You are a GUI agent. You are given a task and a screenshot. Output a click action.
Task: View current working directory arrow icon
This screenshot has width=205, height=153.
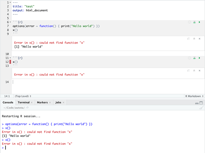pyautogui.click(x=27, y=107)
